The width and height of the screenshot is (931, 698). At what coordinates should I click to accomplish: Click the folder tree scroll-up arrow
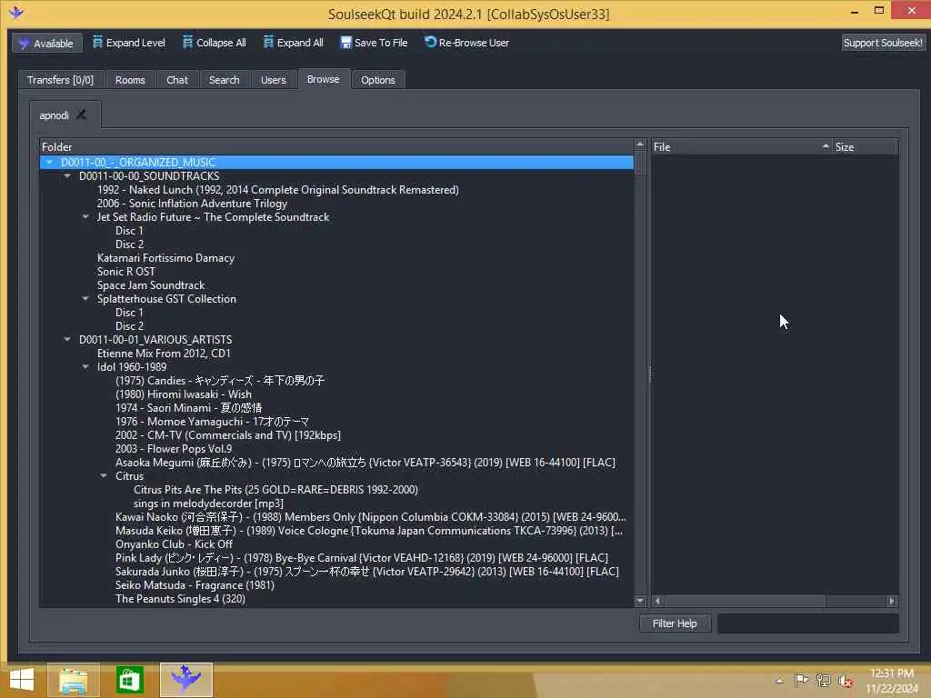(640, 145)
